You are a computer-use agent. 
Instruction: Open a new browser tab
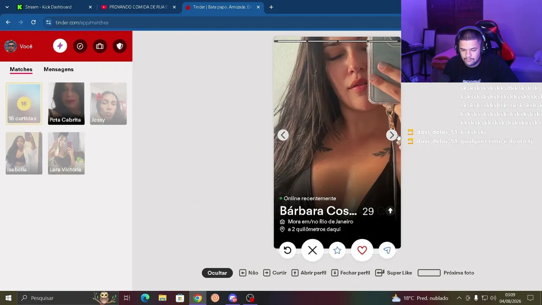271,7
